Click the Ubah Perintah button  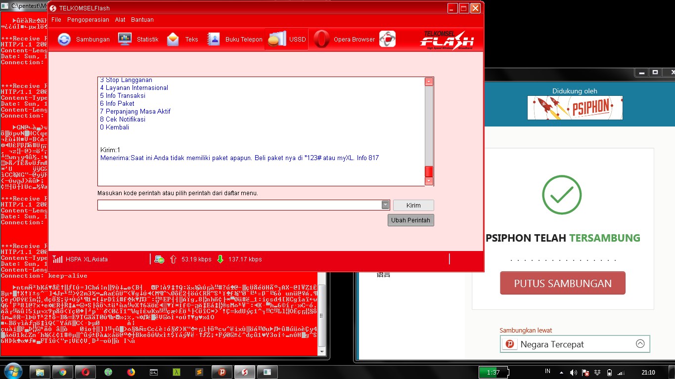point(411,220)
